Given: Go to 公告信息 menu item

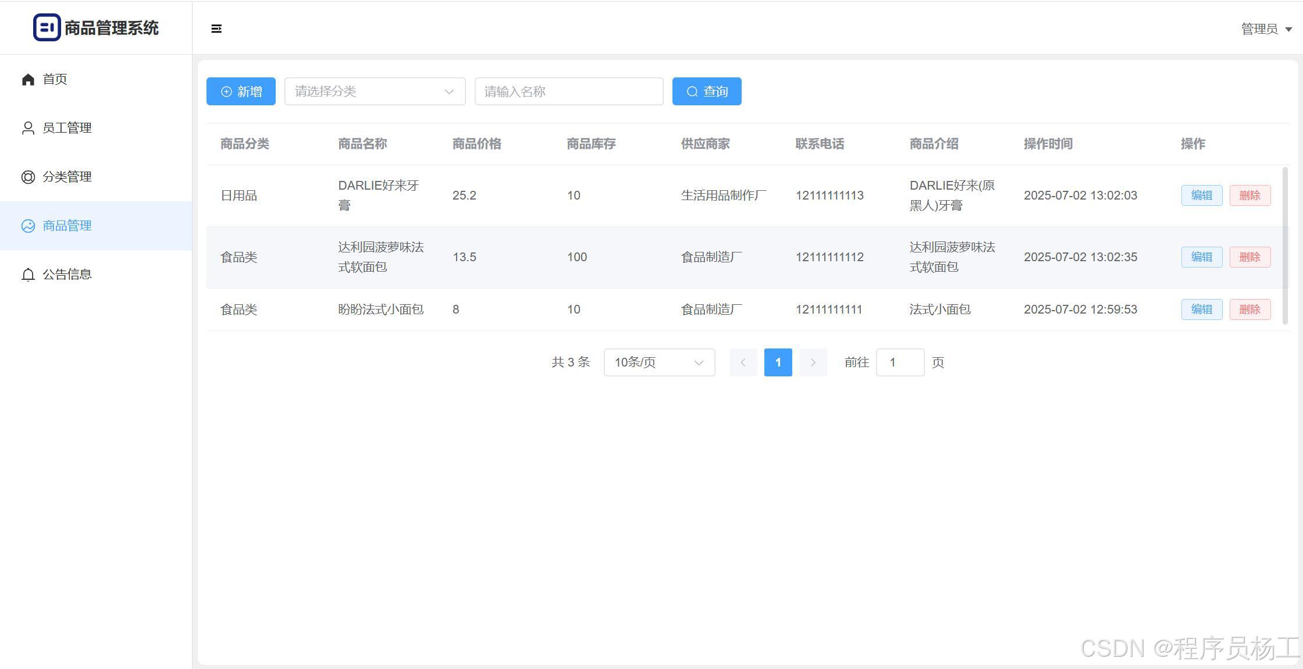Looking at the screenshot, I should pyautogui.click(x=67, y=275).
